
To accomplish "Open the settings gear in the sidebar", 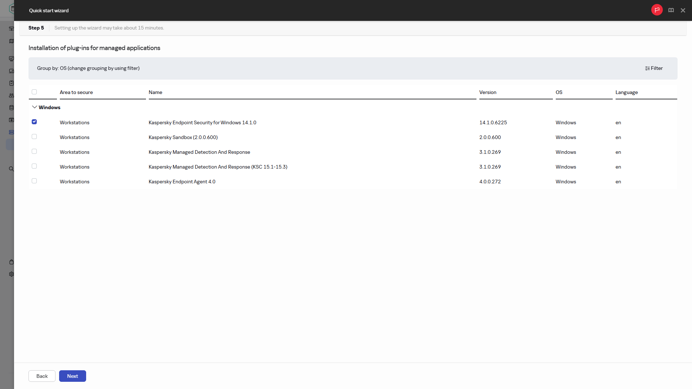I will pyautogui.click(x=12, y=274).
